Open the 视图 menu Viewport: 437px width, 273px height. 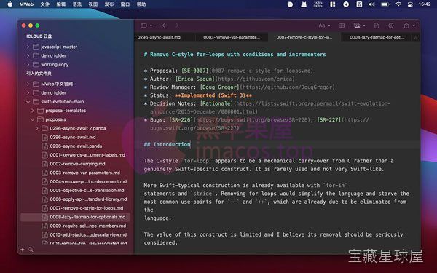point(93,4)
